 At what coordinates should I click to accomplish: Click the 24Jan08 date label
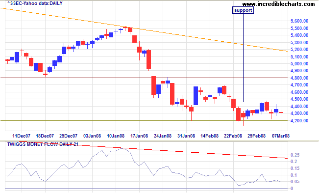click(x=163, y=136)
